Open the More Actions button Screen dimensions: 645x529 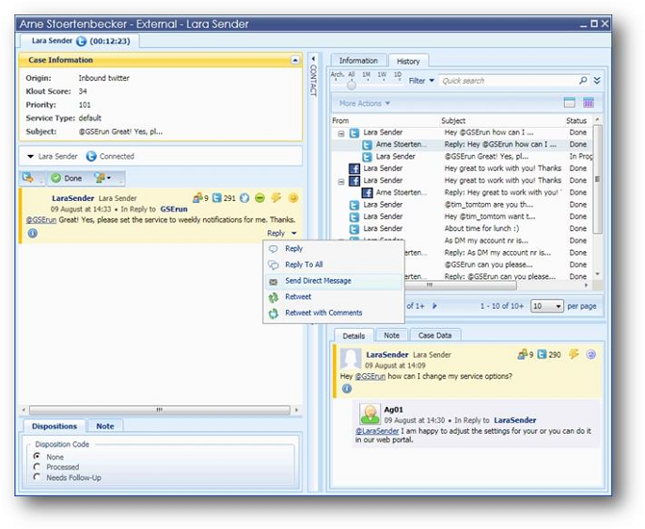point(365,103)
